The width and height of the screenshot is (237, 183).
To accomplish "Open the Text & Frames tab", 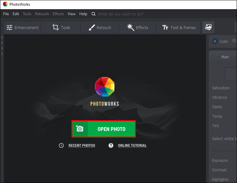I will pos(179,27).
